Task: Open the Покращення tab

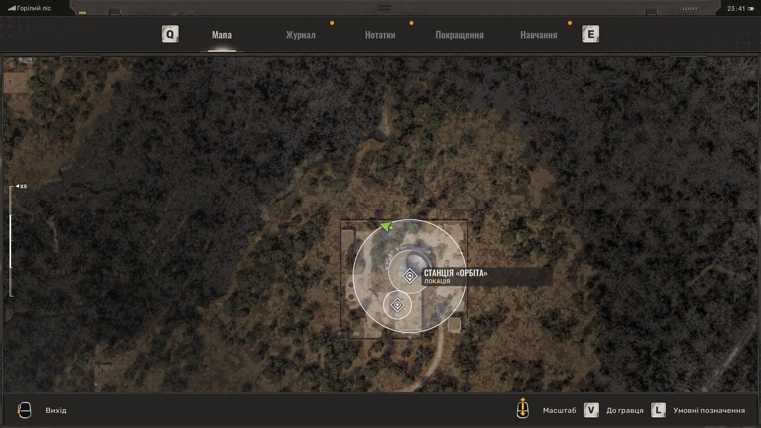Action: click(459, 35)
